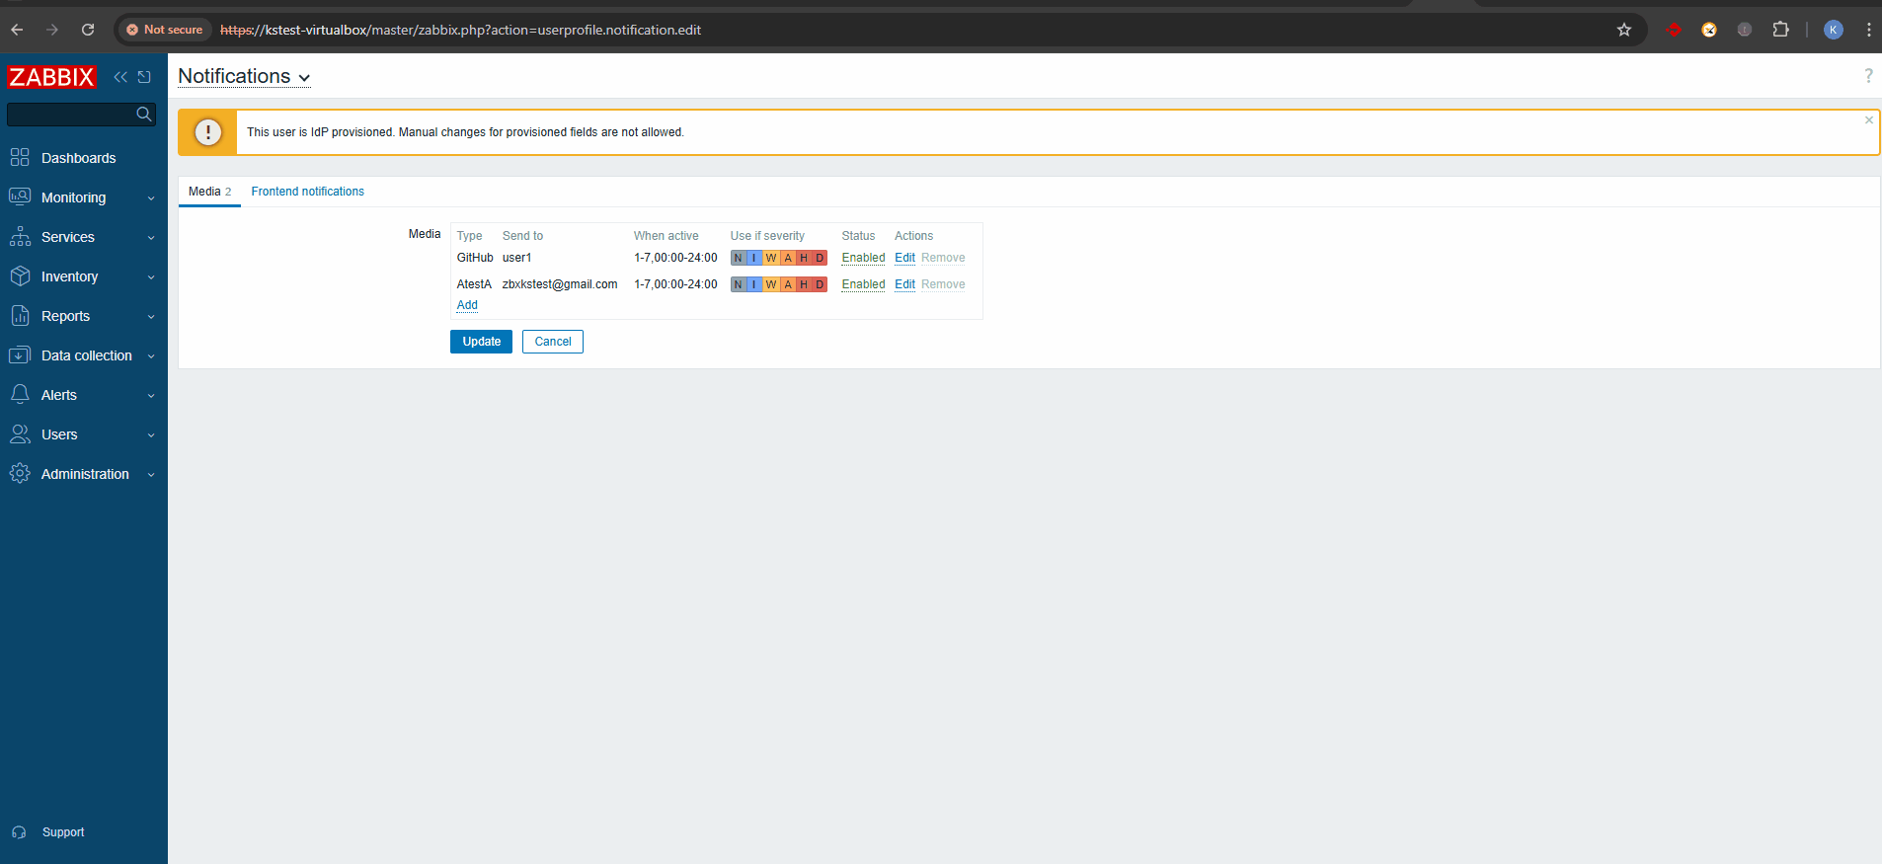The width and height of the screenshot is (1882, 864).
Task: Click the Administration gear icon
Action: (x=20, y=473)
